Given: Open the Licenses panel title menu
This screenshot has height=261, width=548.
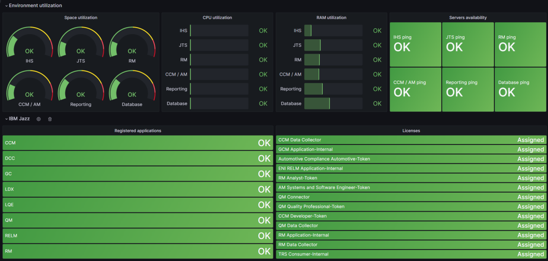Looking at the screenshot, I should pos(411,130).
